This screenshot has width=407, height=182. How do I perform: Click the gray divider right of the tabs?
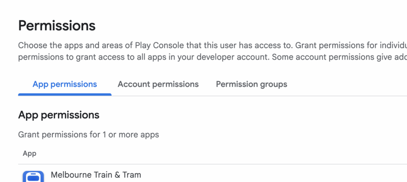tap(338, 96)
